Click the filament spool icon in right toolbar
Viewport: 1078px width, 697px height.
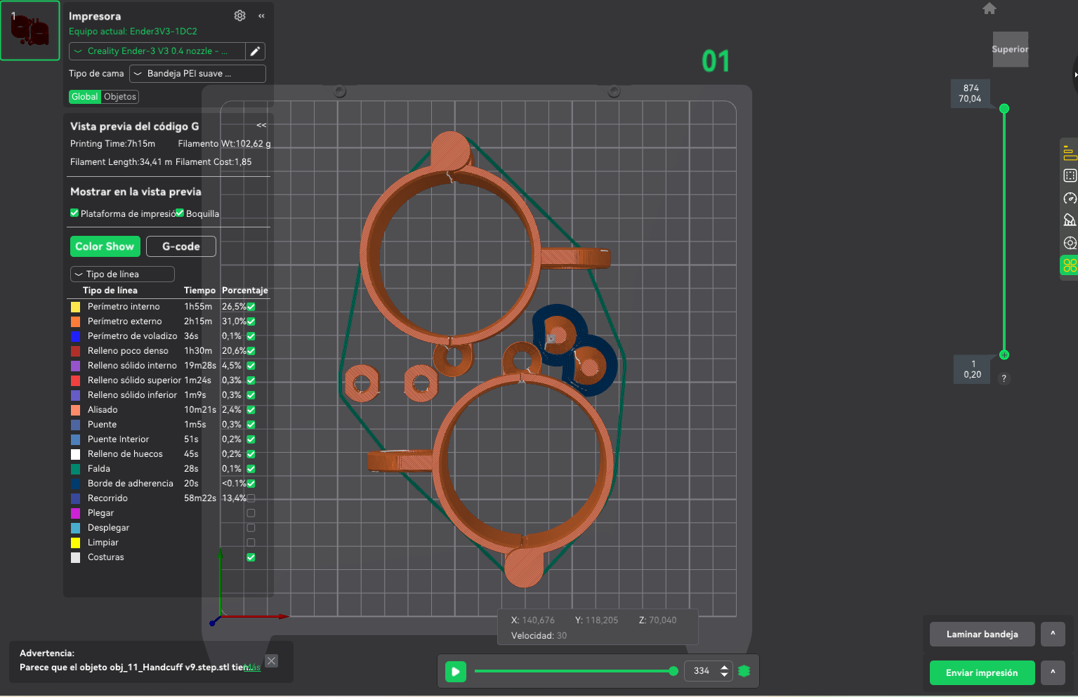click(x=1070, y=243)
